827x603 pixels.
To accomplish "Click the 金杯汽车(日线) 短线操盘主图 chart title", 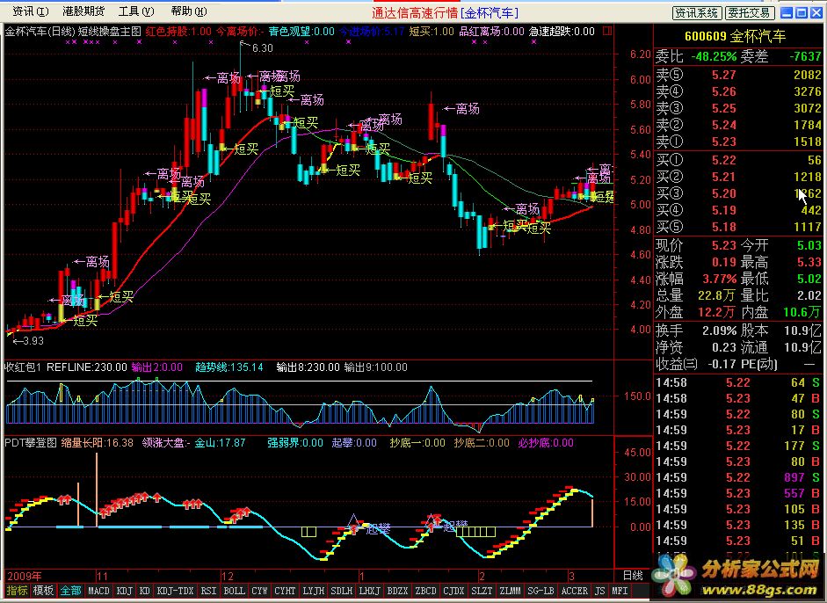I will 73,31.
